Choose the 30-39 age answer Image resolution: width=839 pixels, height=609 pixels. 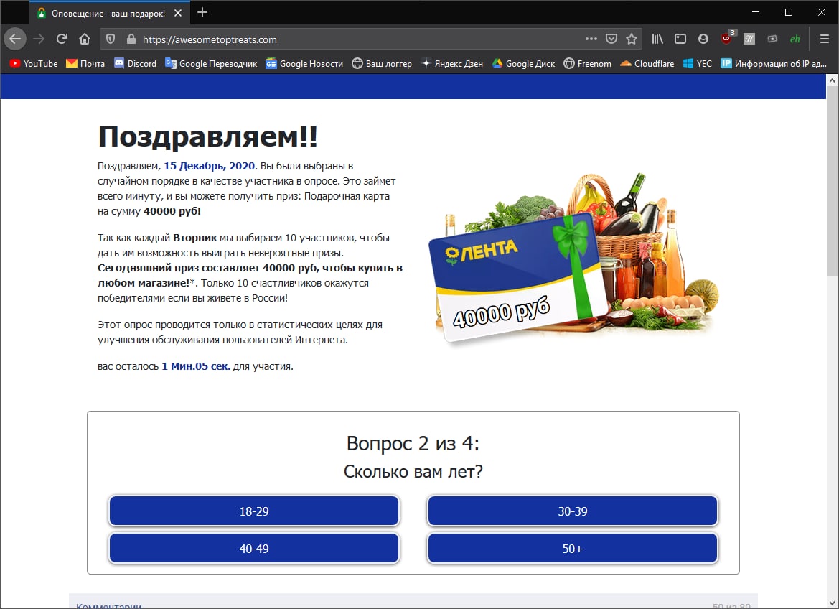pyautogui.click(x=573, y=511)
